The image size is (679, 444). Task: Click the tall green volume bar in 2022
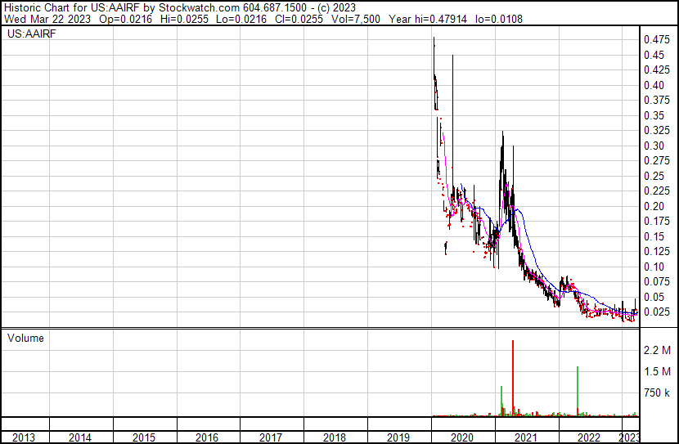pos(578,390)
